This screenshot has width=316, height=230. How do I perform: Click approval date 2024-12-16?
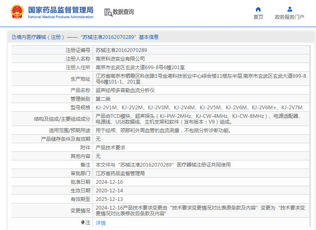[109, 182]
